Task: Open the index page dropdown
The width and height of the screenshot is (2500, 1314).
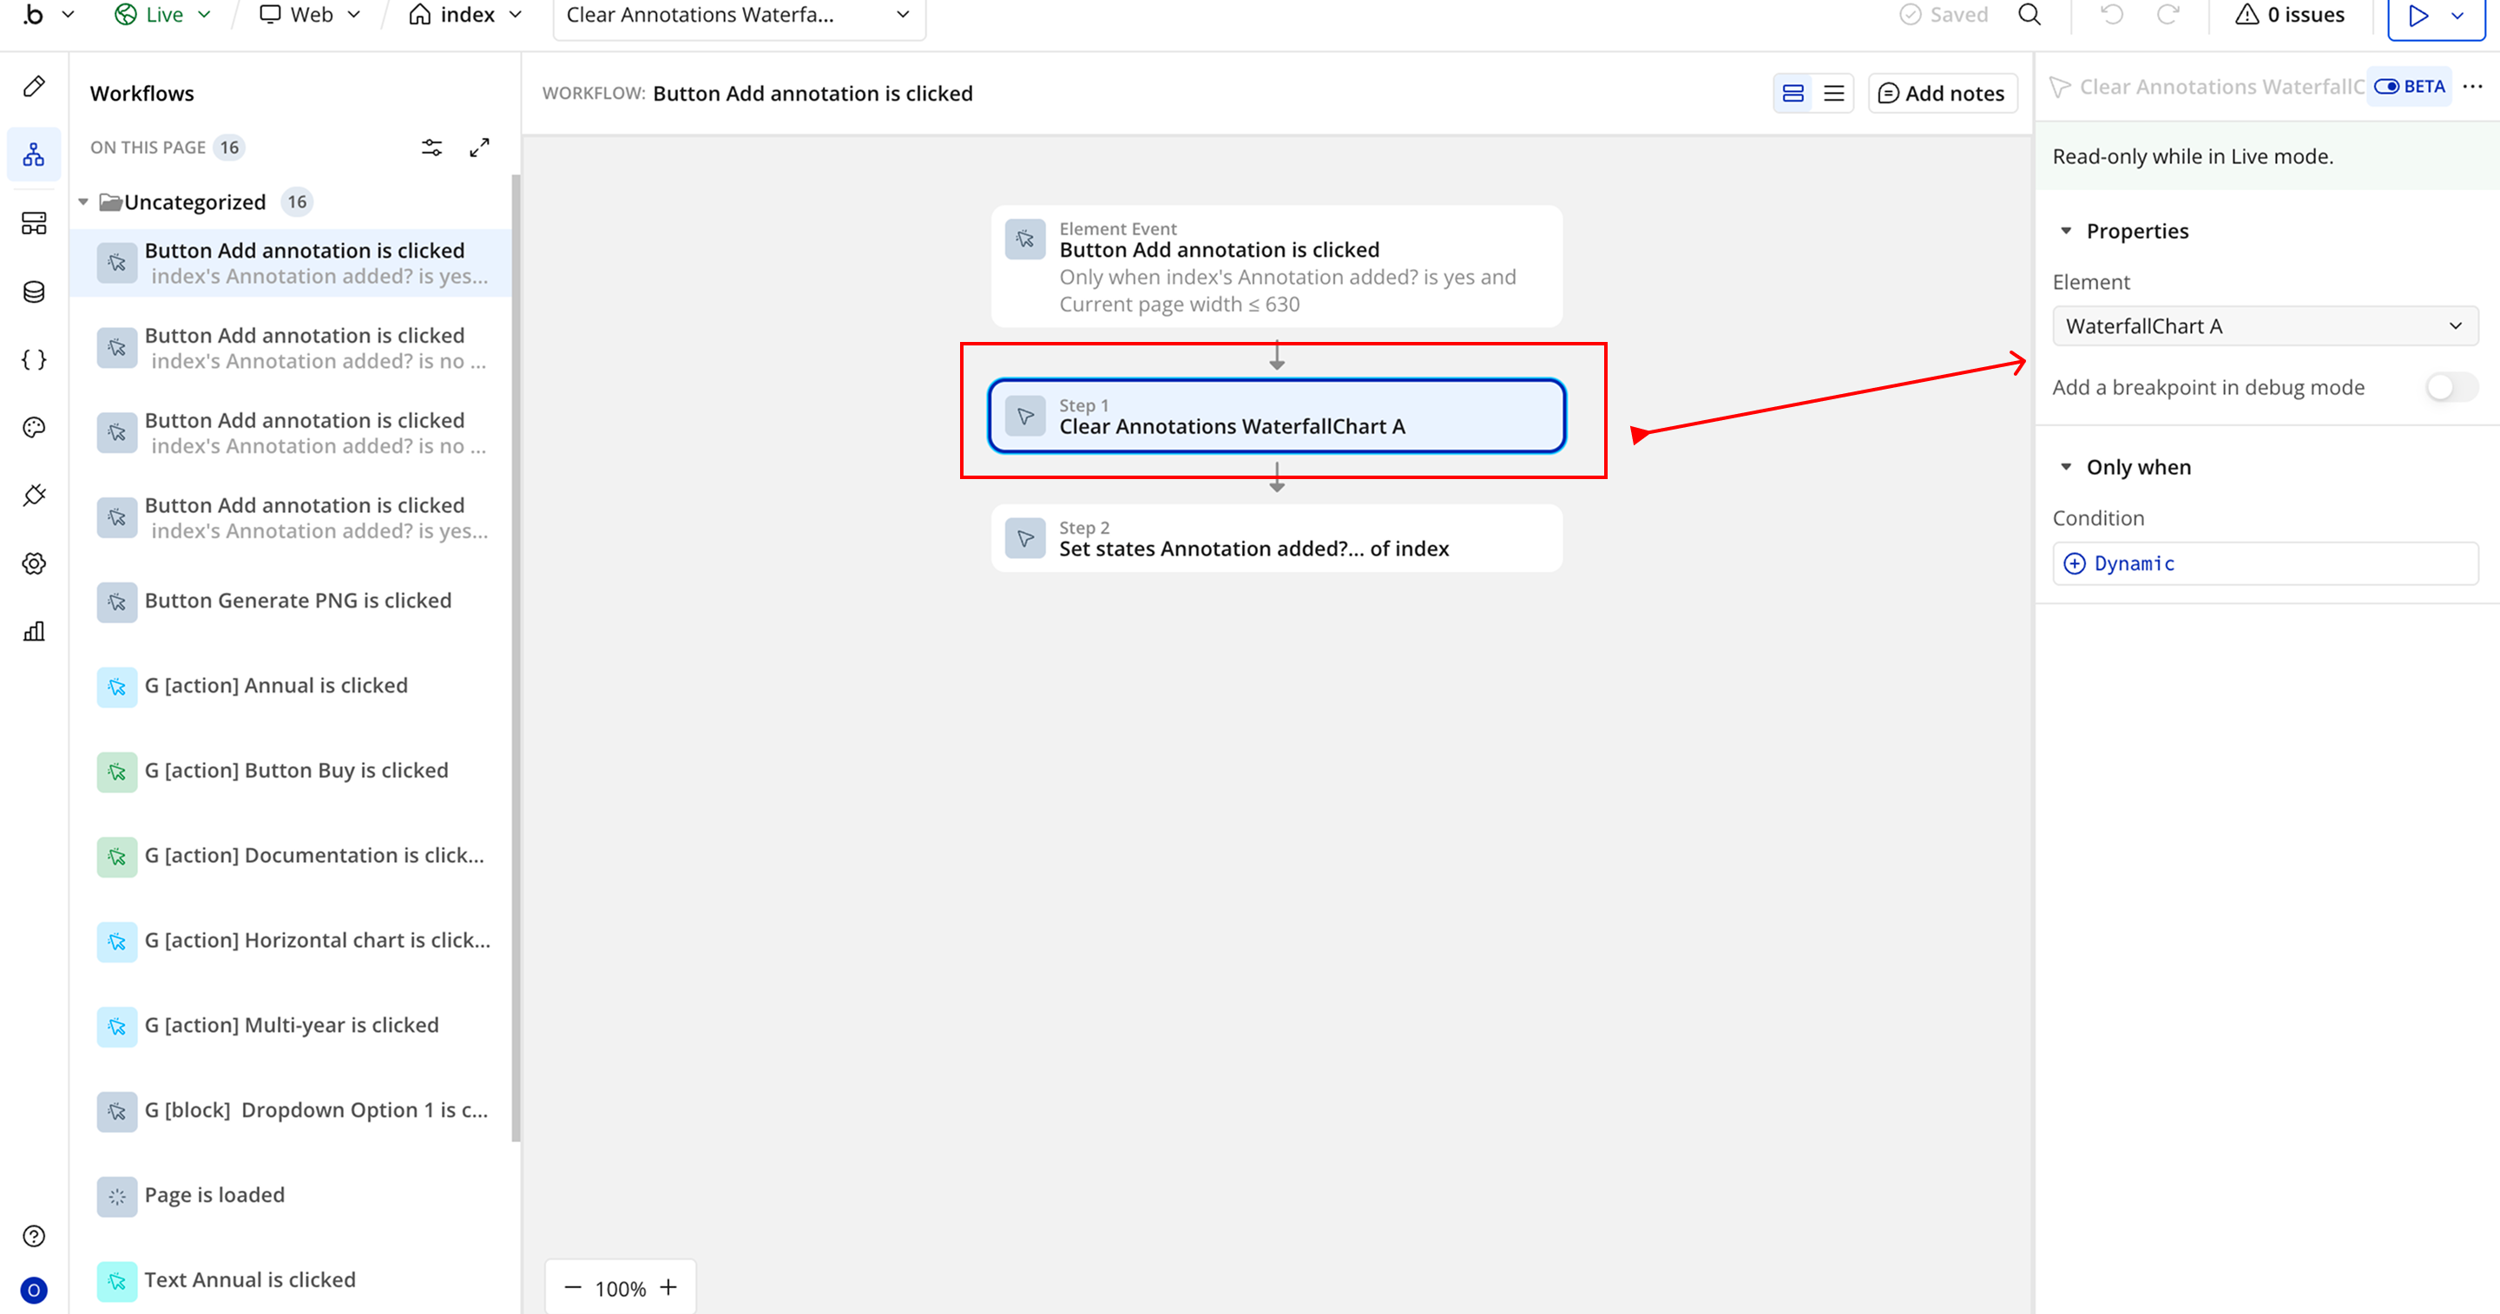Action: pyautogui.click(x=466, y=15)
